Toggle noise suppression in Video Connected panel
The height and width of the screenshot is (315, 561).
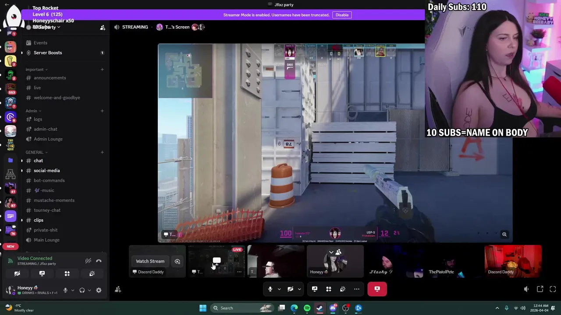tap(88, 261)
